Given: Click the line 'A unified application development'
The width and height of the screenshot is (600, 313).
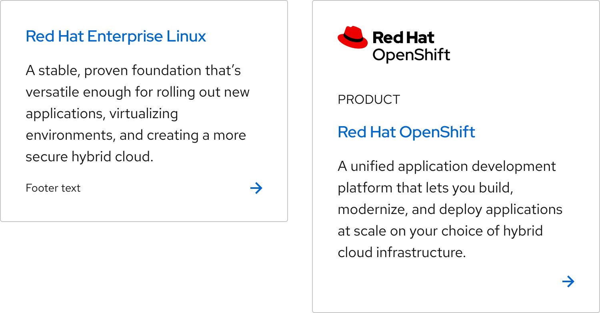Looking at the screenshot, I should pos(447,166).
